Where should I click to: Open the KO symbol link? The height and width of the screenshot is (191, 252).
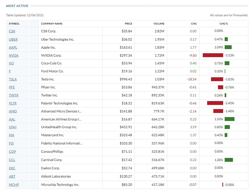[11, 63]
